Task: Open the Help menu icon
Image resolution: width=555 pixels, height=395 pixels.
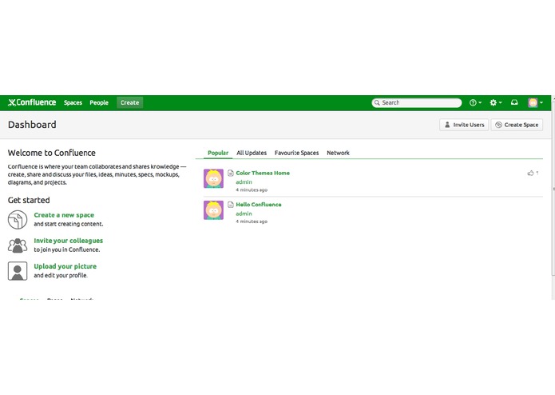Action: tap(475, 102)
